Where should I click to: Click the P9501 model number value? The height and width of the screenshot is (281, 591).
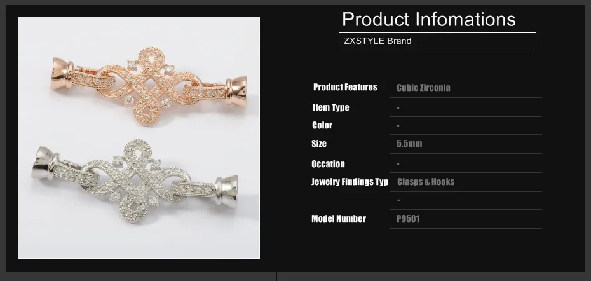[409, 219]
